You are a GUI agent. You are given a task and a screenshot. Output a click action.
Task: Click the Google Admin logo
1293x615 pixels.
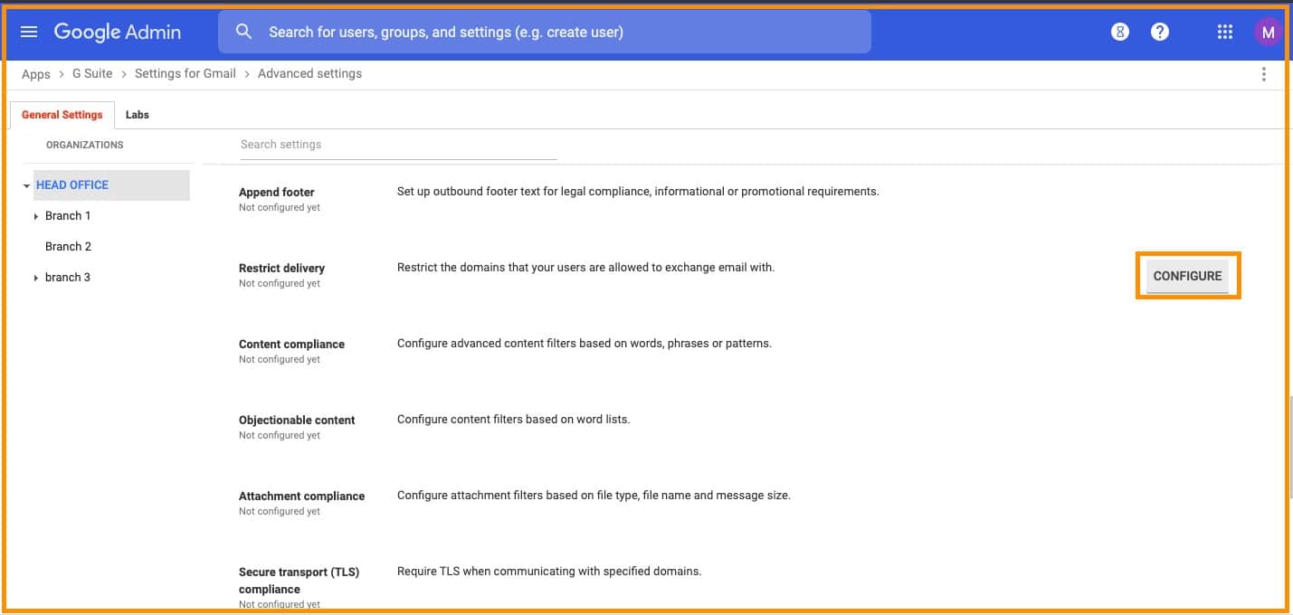tap(118, 32)
